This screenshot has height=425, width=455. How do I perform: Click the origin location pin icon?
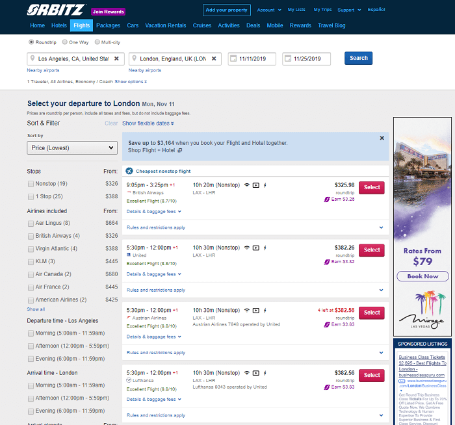tap(32, 58)
